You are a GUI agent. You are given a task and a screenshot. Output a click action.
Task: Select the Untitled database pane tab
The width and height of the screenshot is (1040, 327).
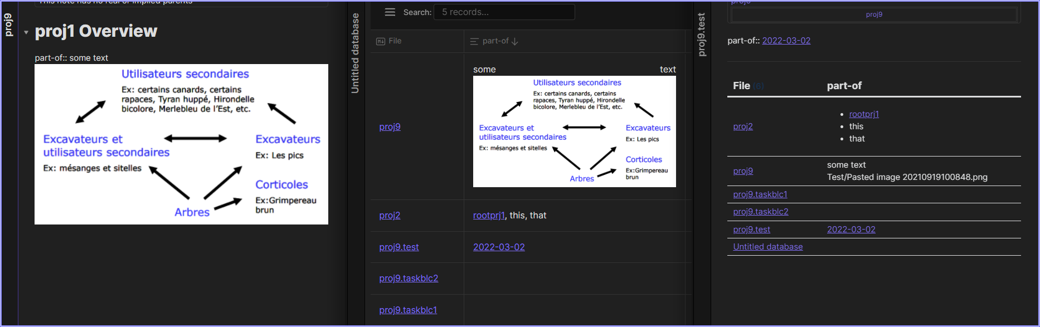[x=355, y=53]
